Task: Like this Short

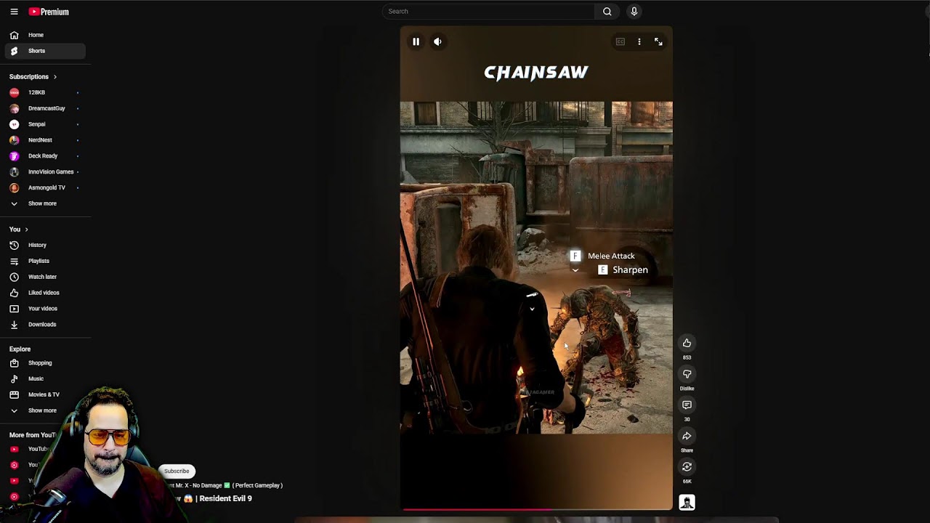Action: coord(687,343)
